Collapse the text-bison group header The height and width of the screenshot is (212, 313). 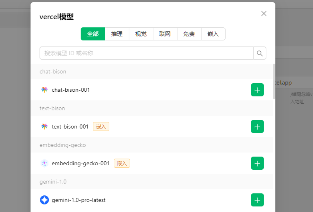(x=52, y=108)
